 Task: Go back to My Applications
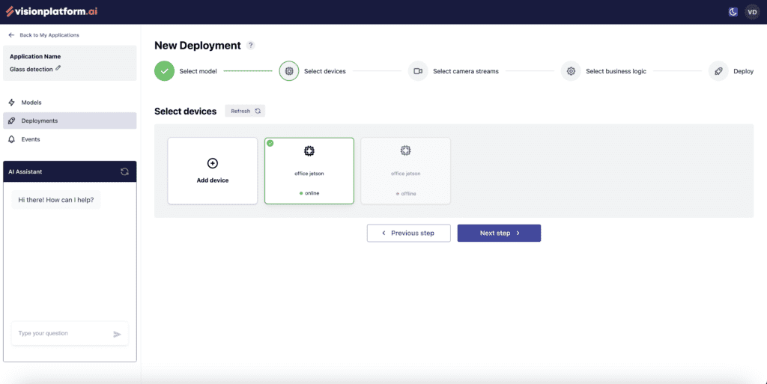pyautogui.click(x=49, y=35)
